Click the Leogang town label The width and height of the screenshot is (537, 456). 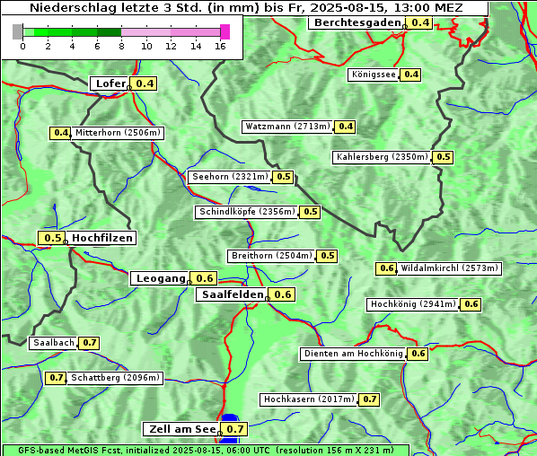tap(160, 278)
